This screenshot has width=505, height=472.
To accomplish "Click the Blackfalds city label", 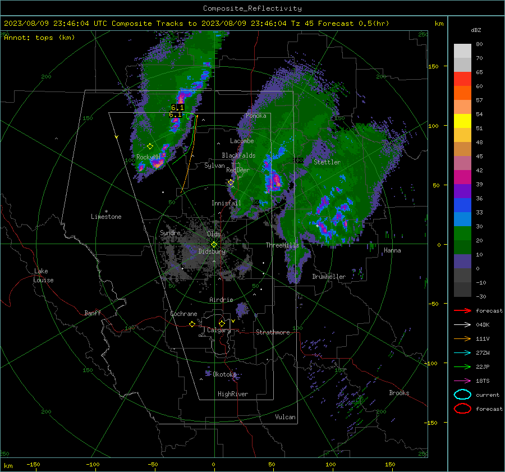I will (x=238, y=155).
